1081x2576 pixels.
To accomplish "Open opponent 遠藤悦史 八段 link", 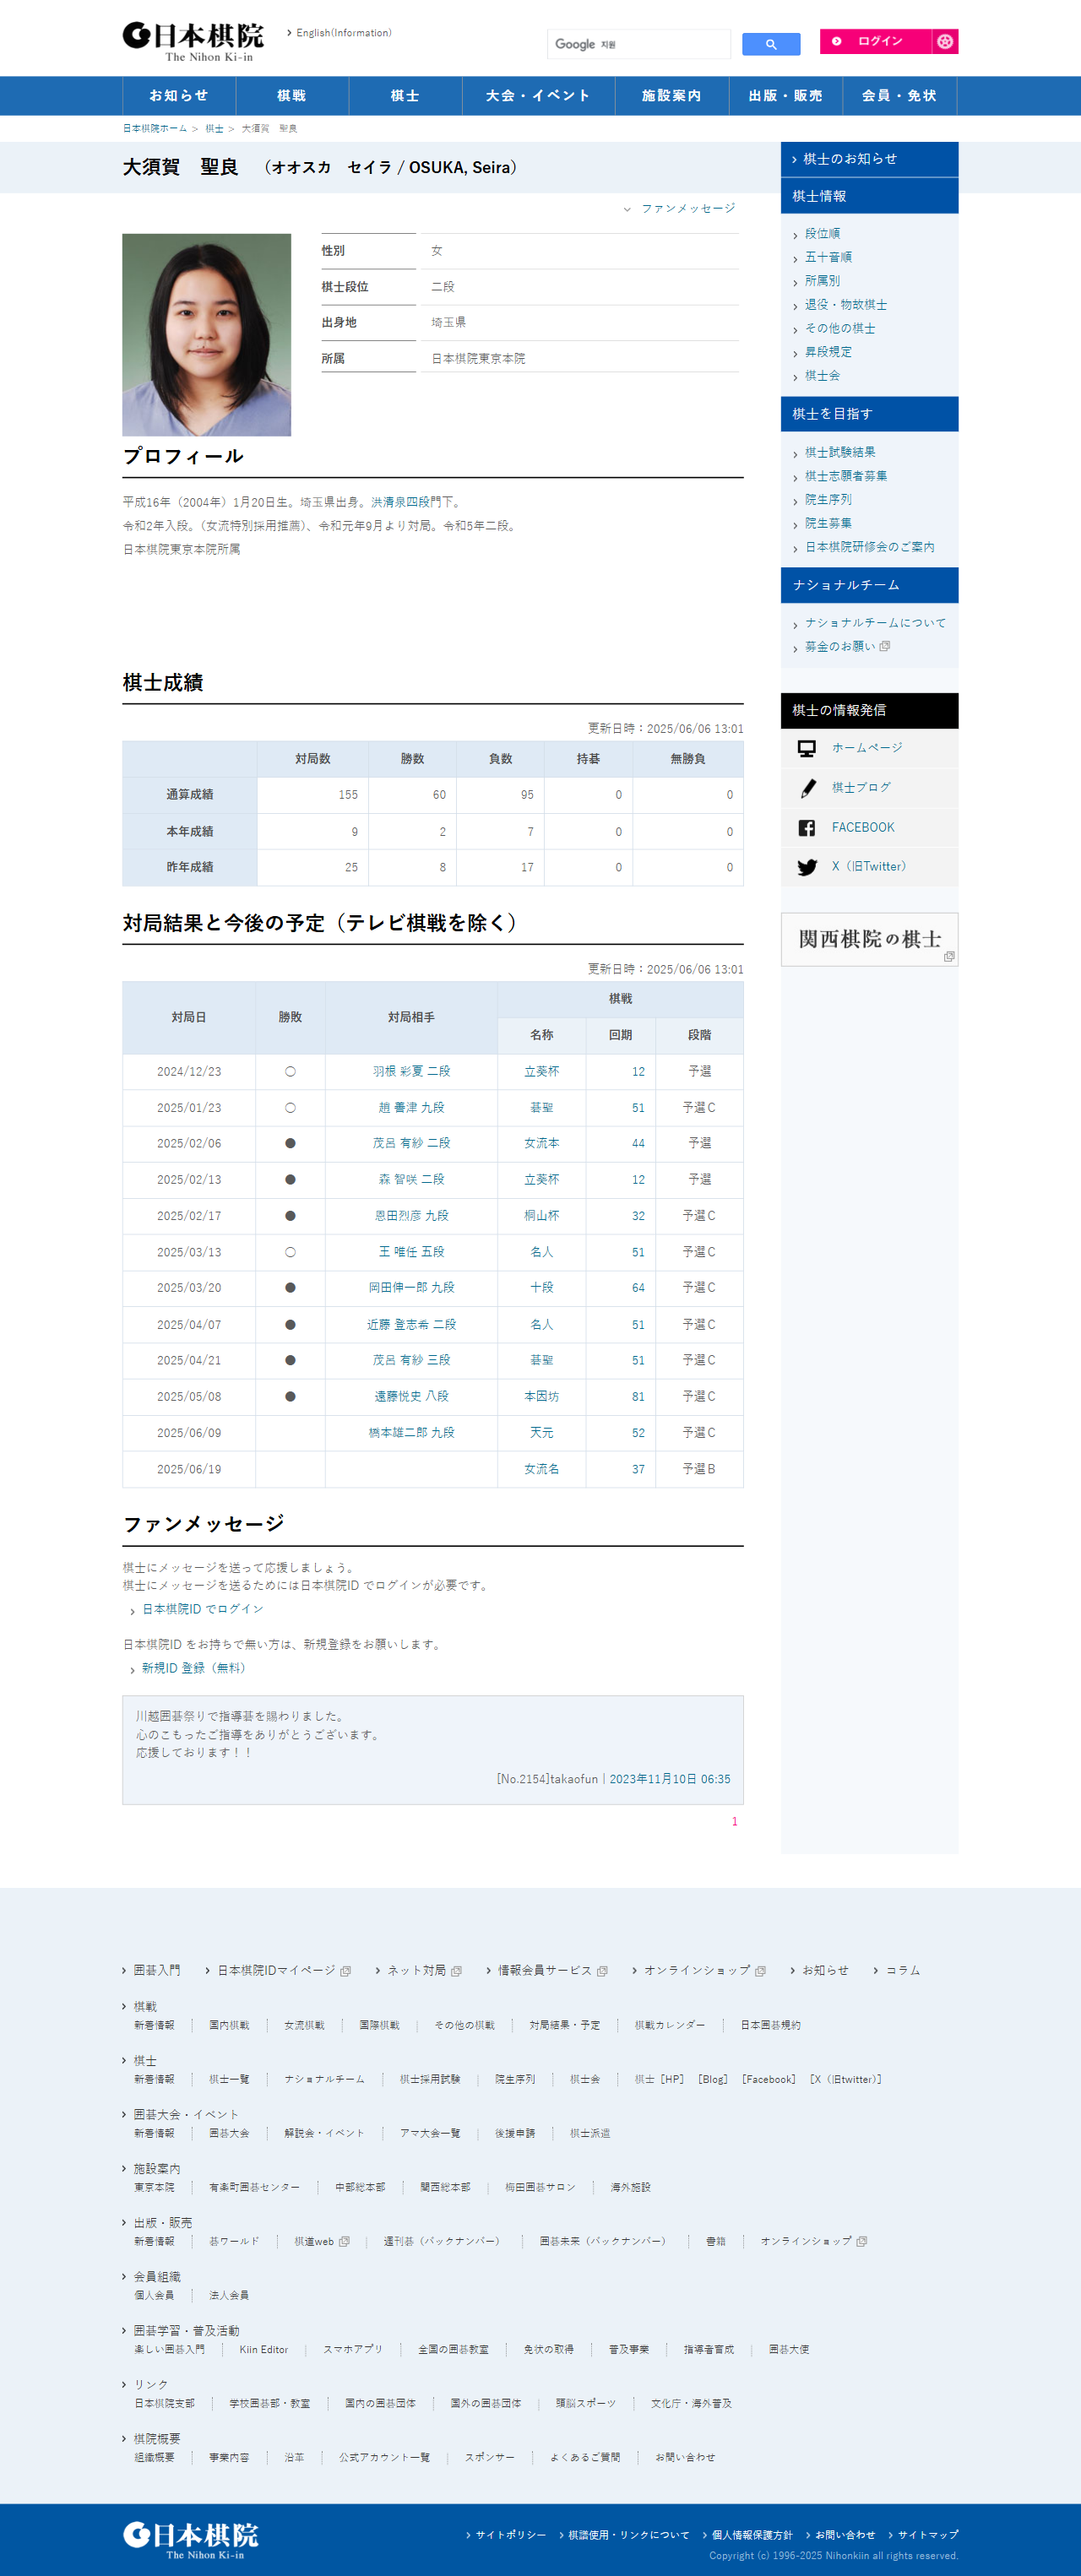I will click(x=411, y=1396).
